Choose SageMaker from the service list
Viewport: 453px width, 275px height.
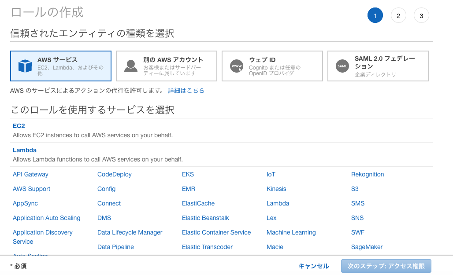coord(367,247)
